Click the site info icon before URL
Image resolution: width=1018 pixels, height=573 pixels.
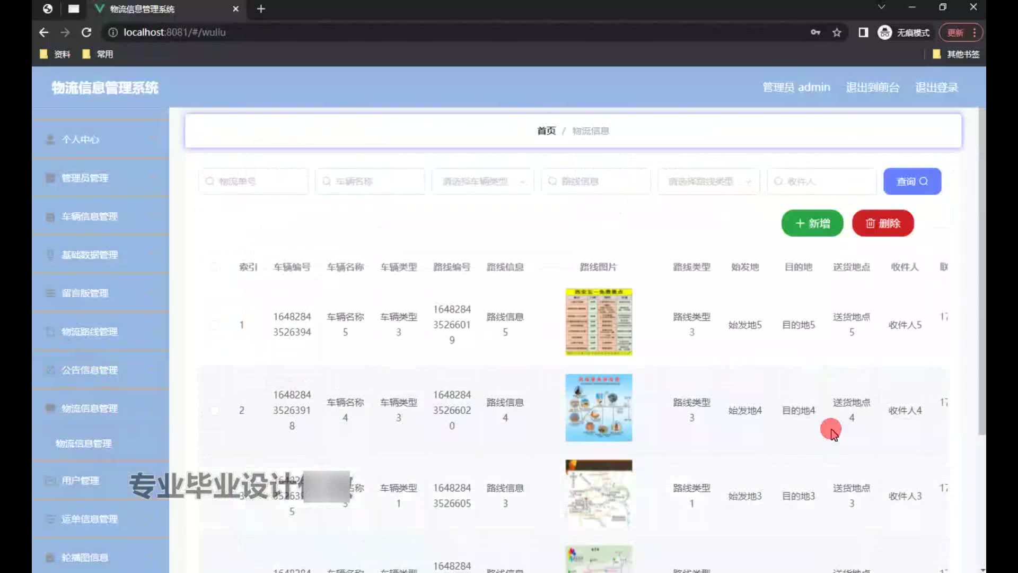tap(112, 32)
